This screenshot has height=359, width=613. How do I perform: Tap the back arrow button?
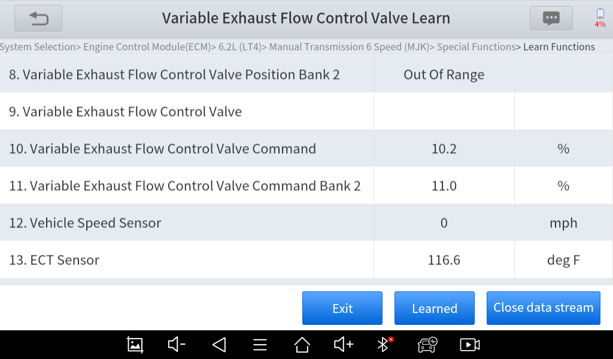(x=39, y=19)
